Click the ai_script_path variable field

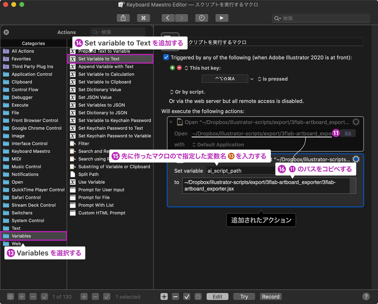[241, 170]
